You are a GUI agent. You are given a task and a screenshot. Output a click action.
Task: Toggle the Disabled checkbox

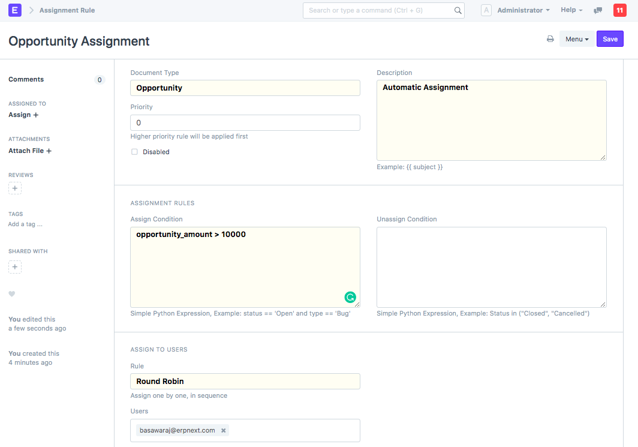click(135, 152)
